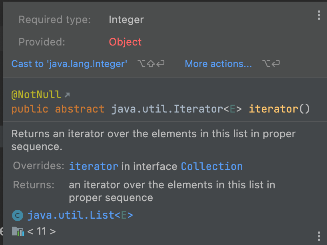Open the bottom-right three-dot documentation menu
The image size is (327, 245).
[319, 235]
